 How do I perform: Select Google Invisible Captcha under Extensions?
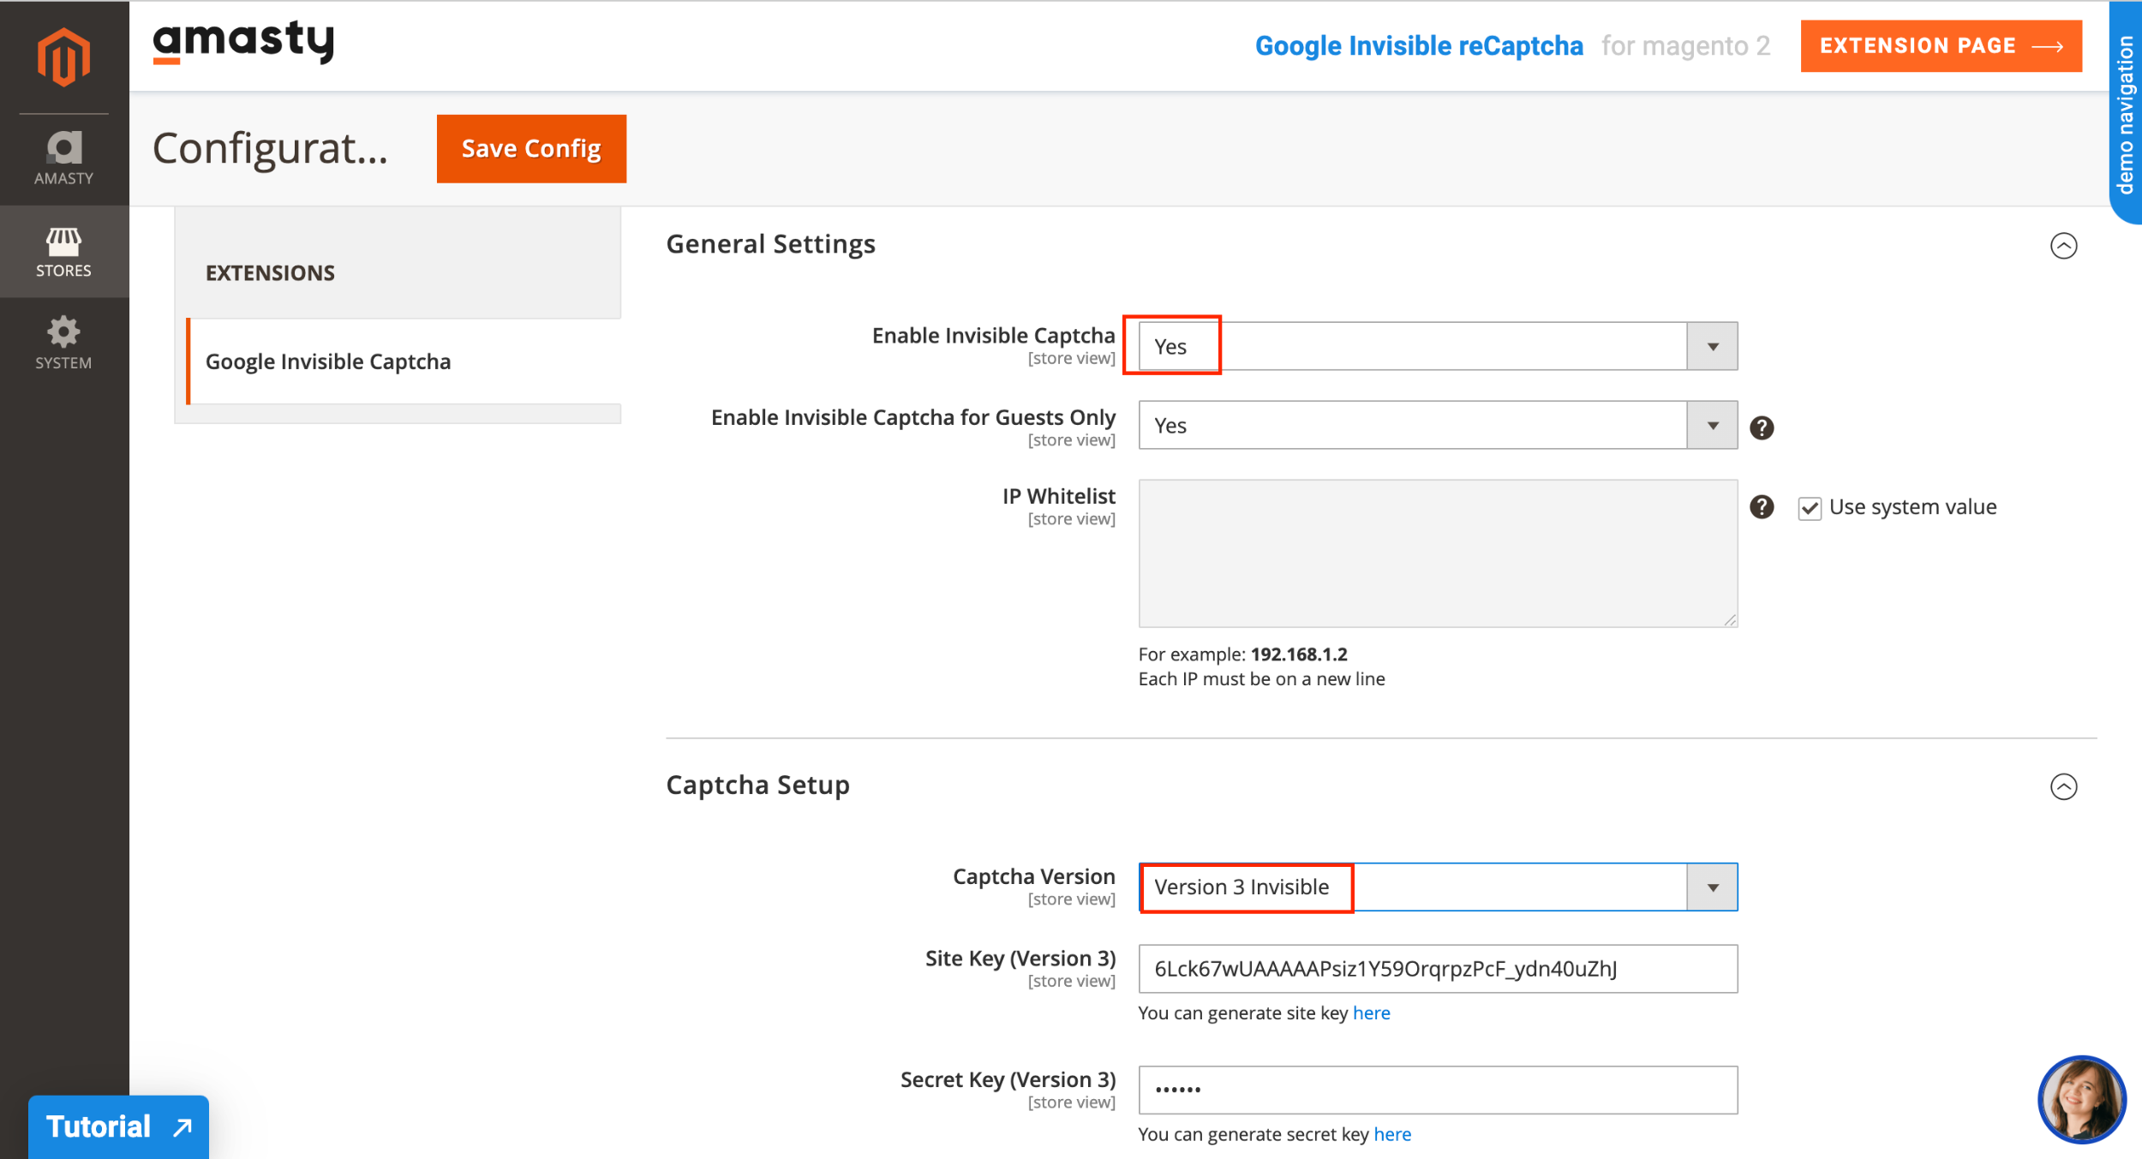click(x=327, y=361)
